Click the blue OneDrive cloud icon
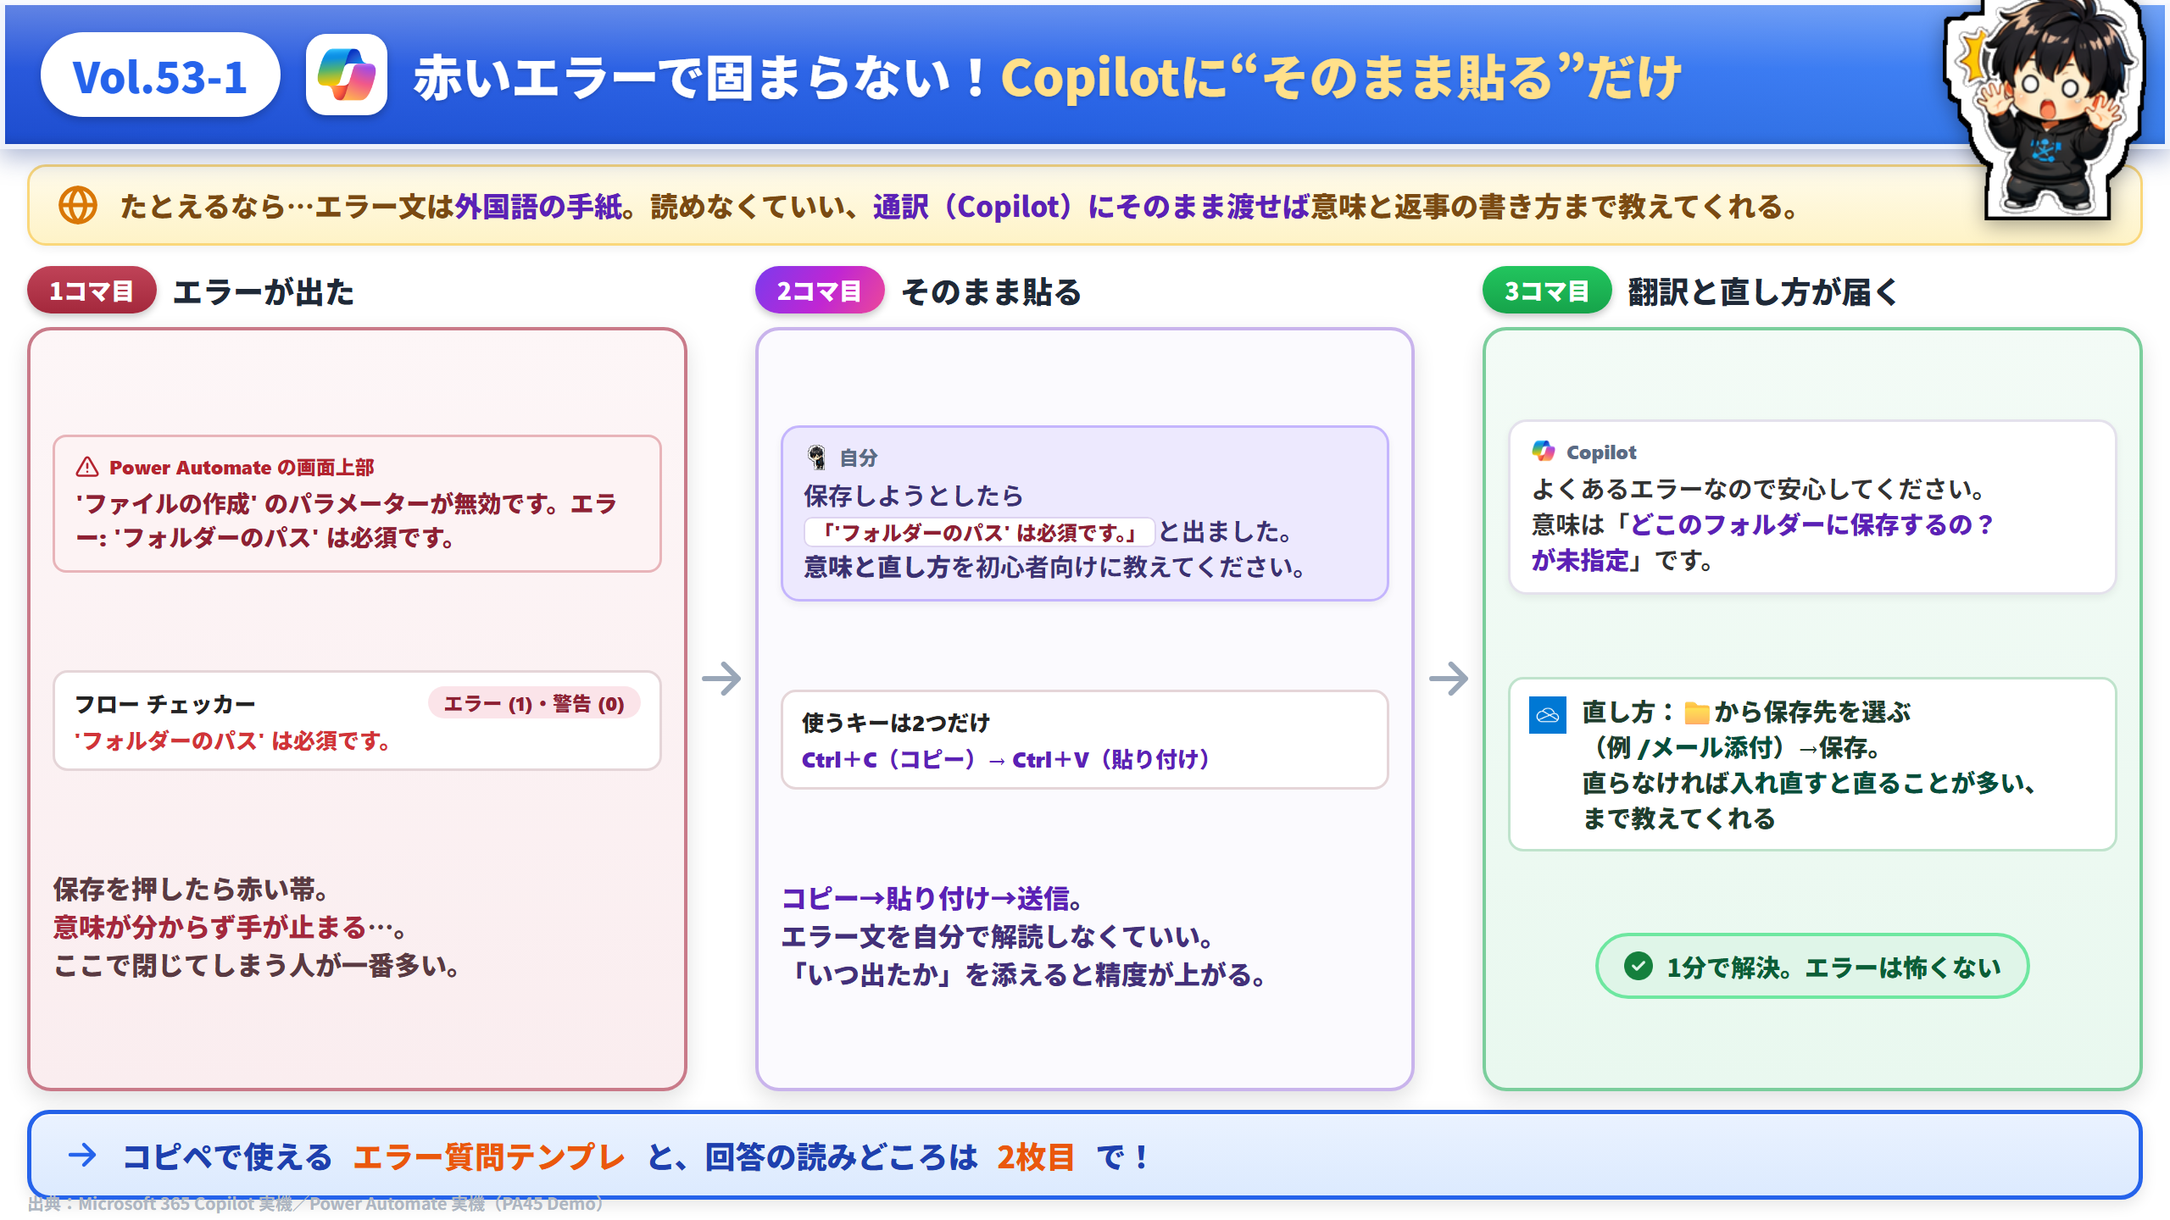 (x=1547, y=715)
